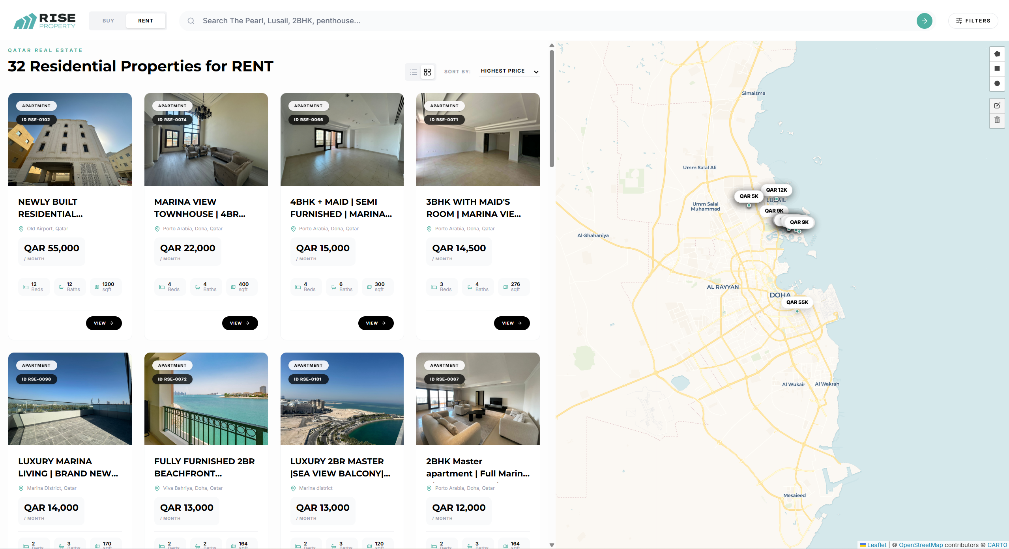Switch to grid view layout
The height and width of the screenshot is (549, 1009).
[427, 72]
